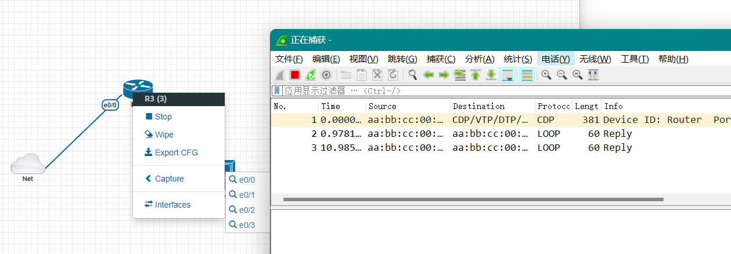Sort by Destination column header
The image size is (731, 254).
[492, 106]
